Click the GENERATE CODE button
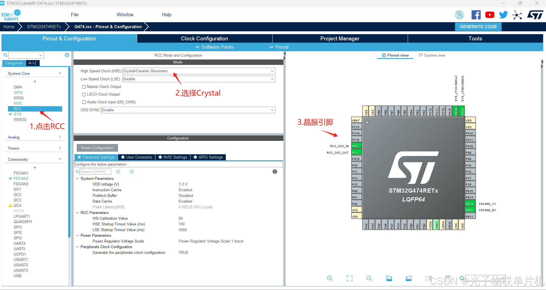546x290 pixels. (x=478, y=26)
